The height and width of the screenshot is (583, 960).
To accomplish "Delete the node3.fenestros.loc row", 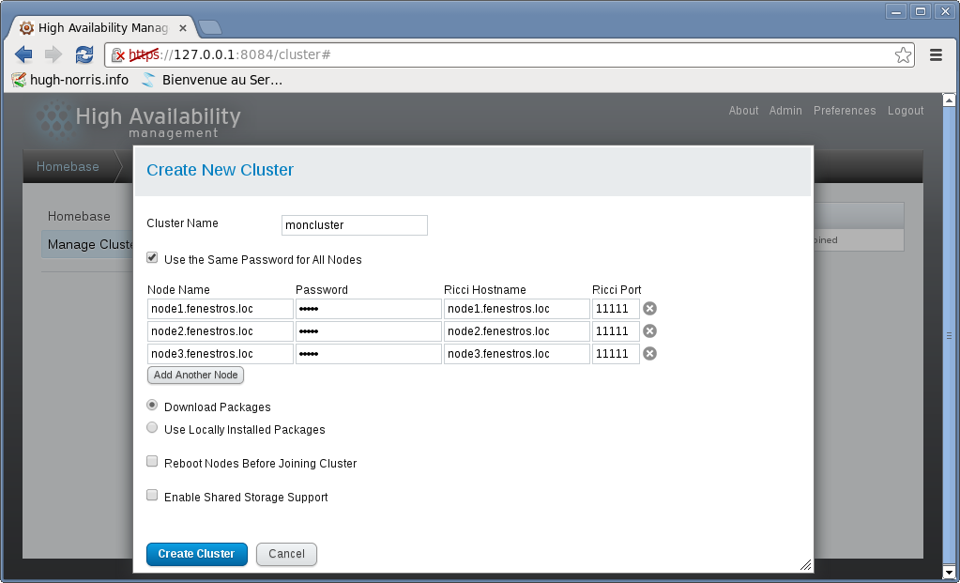I will tap(649, 353).
